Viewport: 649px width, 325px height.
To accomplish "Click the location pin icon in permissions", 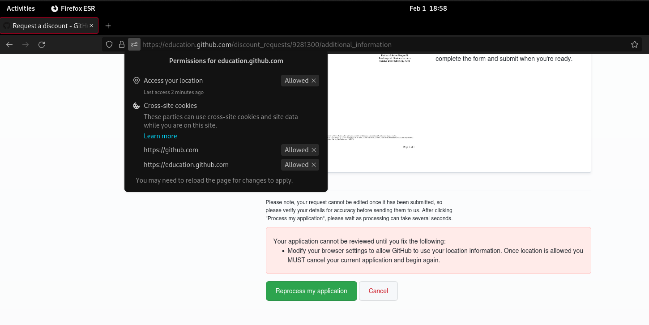I will click(137, 81).
